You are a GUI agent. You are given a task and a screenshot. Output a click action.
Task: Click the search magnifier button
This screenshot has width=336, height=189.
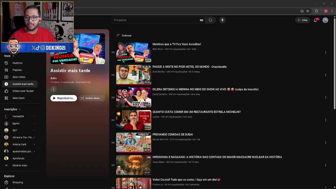click(211, 20)
